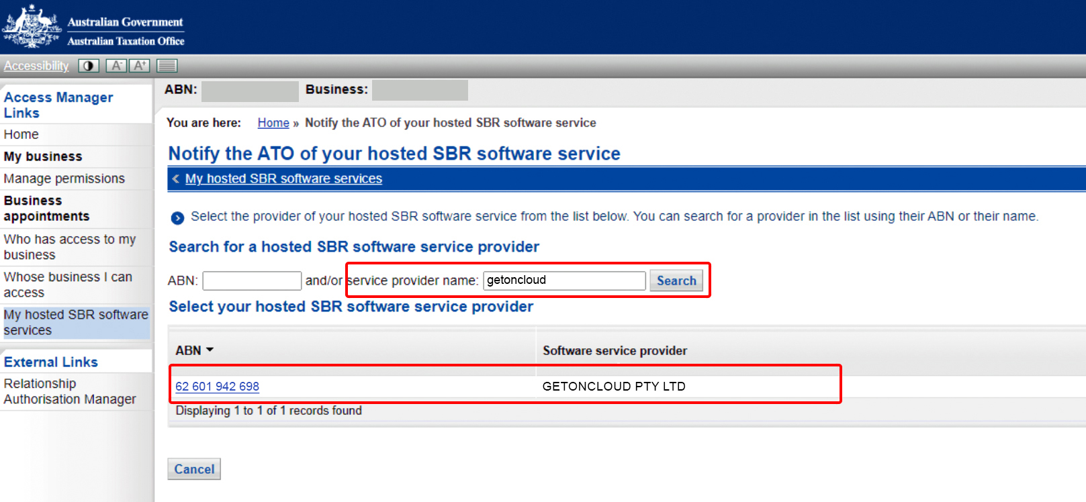This screenshot has width=1086, height=502.
Task: Click the ABN search input field
Action: click(x=252, y=281)
